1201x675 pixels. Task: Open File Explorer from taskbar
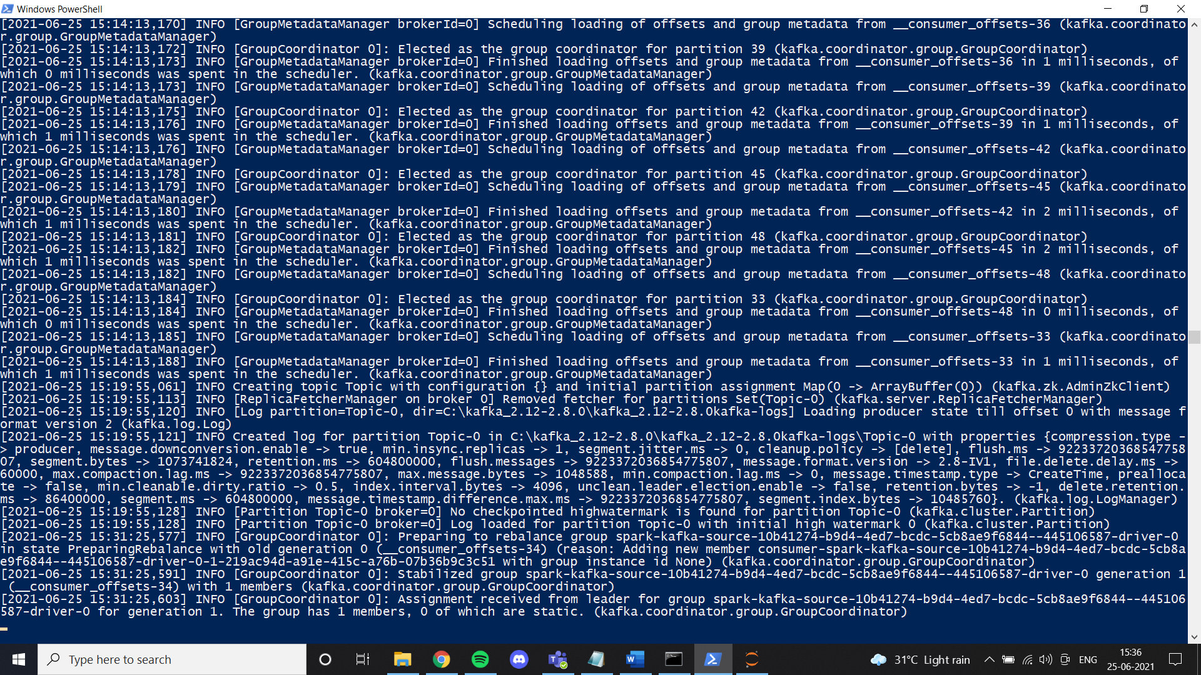403,659
